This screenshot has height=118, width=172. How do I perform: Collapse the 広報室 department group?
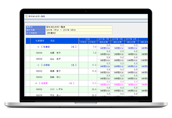[x=38, y=65]
